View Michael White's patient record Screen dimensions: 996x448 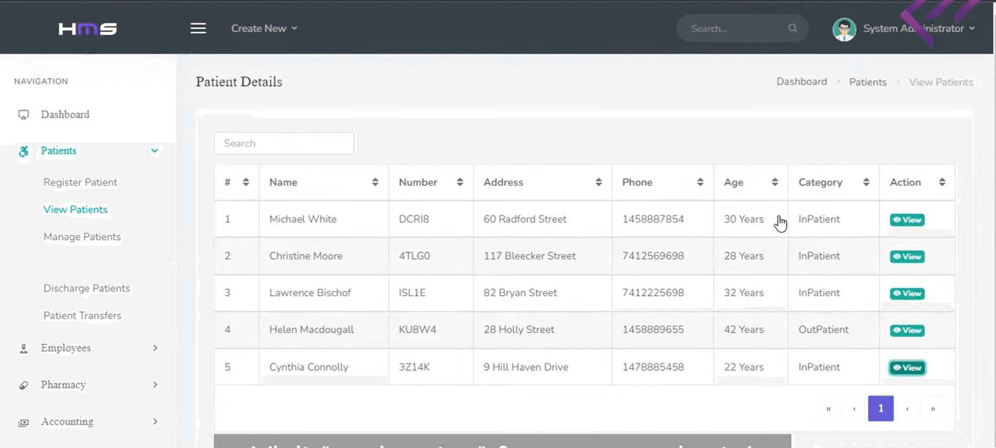pyautogui.click(x=907, y=220)
